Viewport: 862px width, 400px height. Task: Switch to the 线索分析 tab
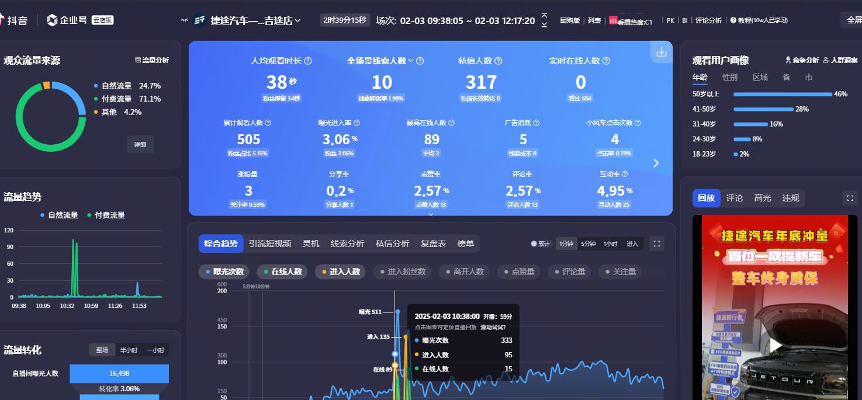tap(347, 244)
